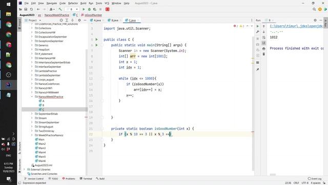The width and height of the screenshot is (328, 185).
Task: Click run gutter arrow beside main method
Action: [97, 45]
